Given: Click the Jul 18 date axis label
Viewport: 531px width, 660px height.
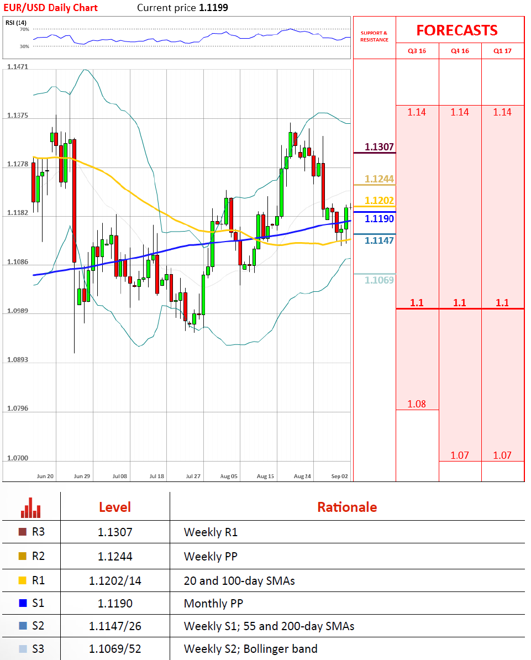Looking at the screenshot, I should (x=156, y=476).
